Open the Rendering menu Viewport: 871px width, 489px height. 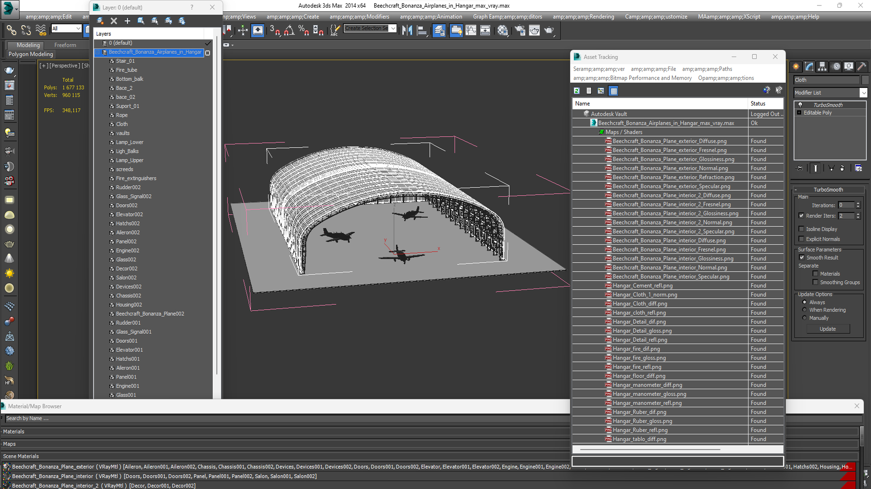coord(583,17)
